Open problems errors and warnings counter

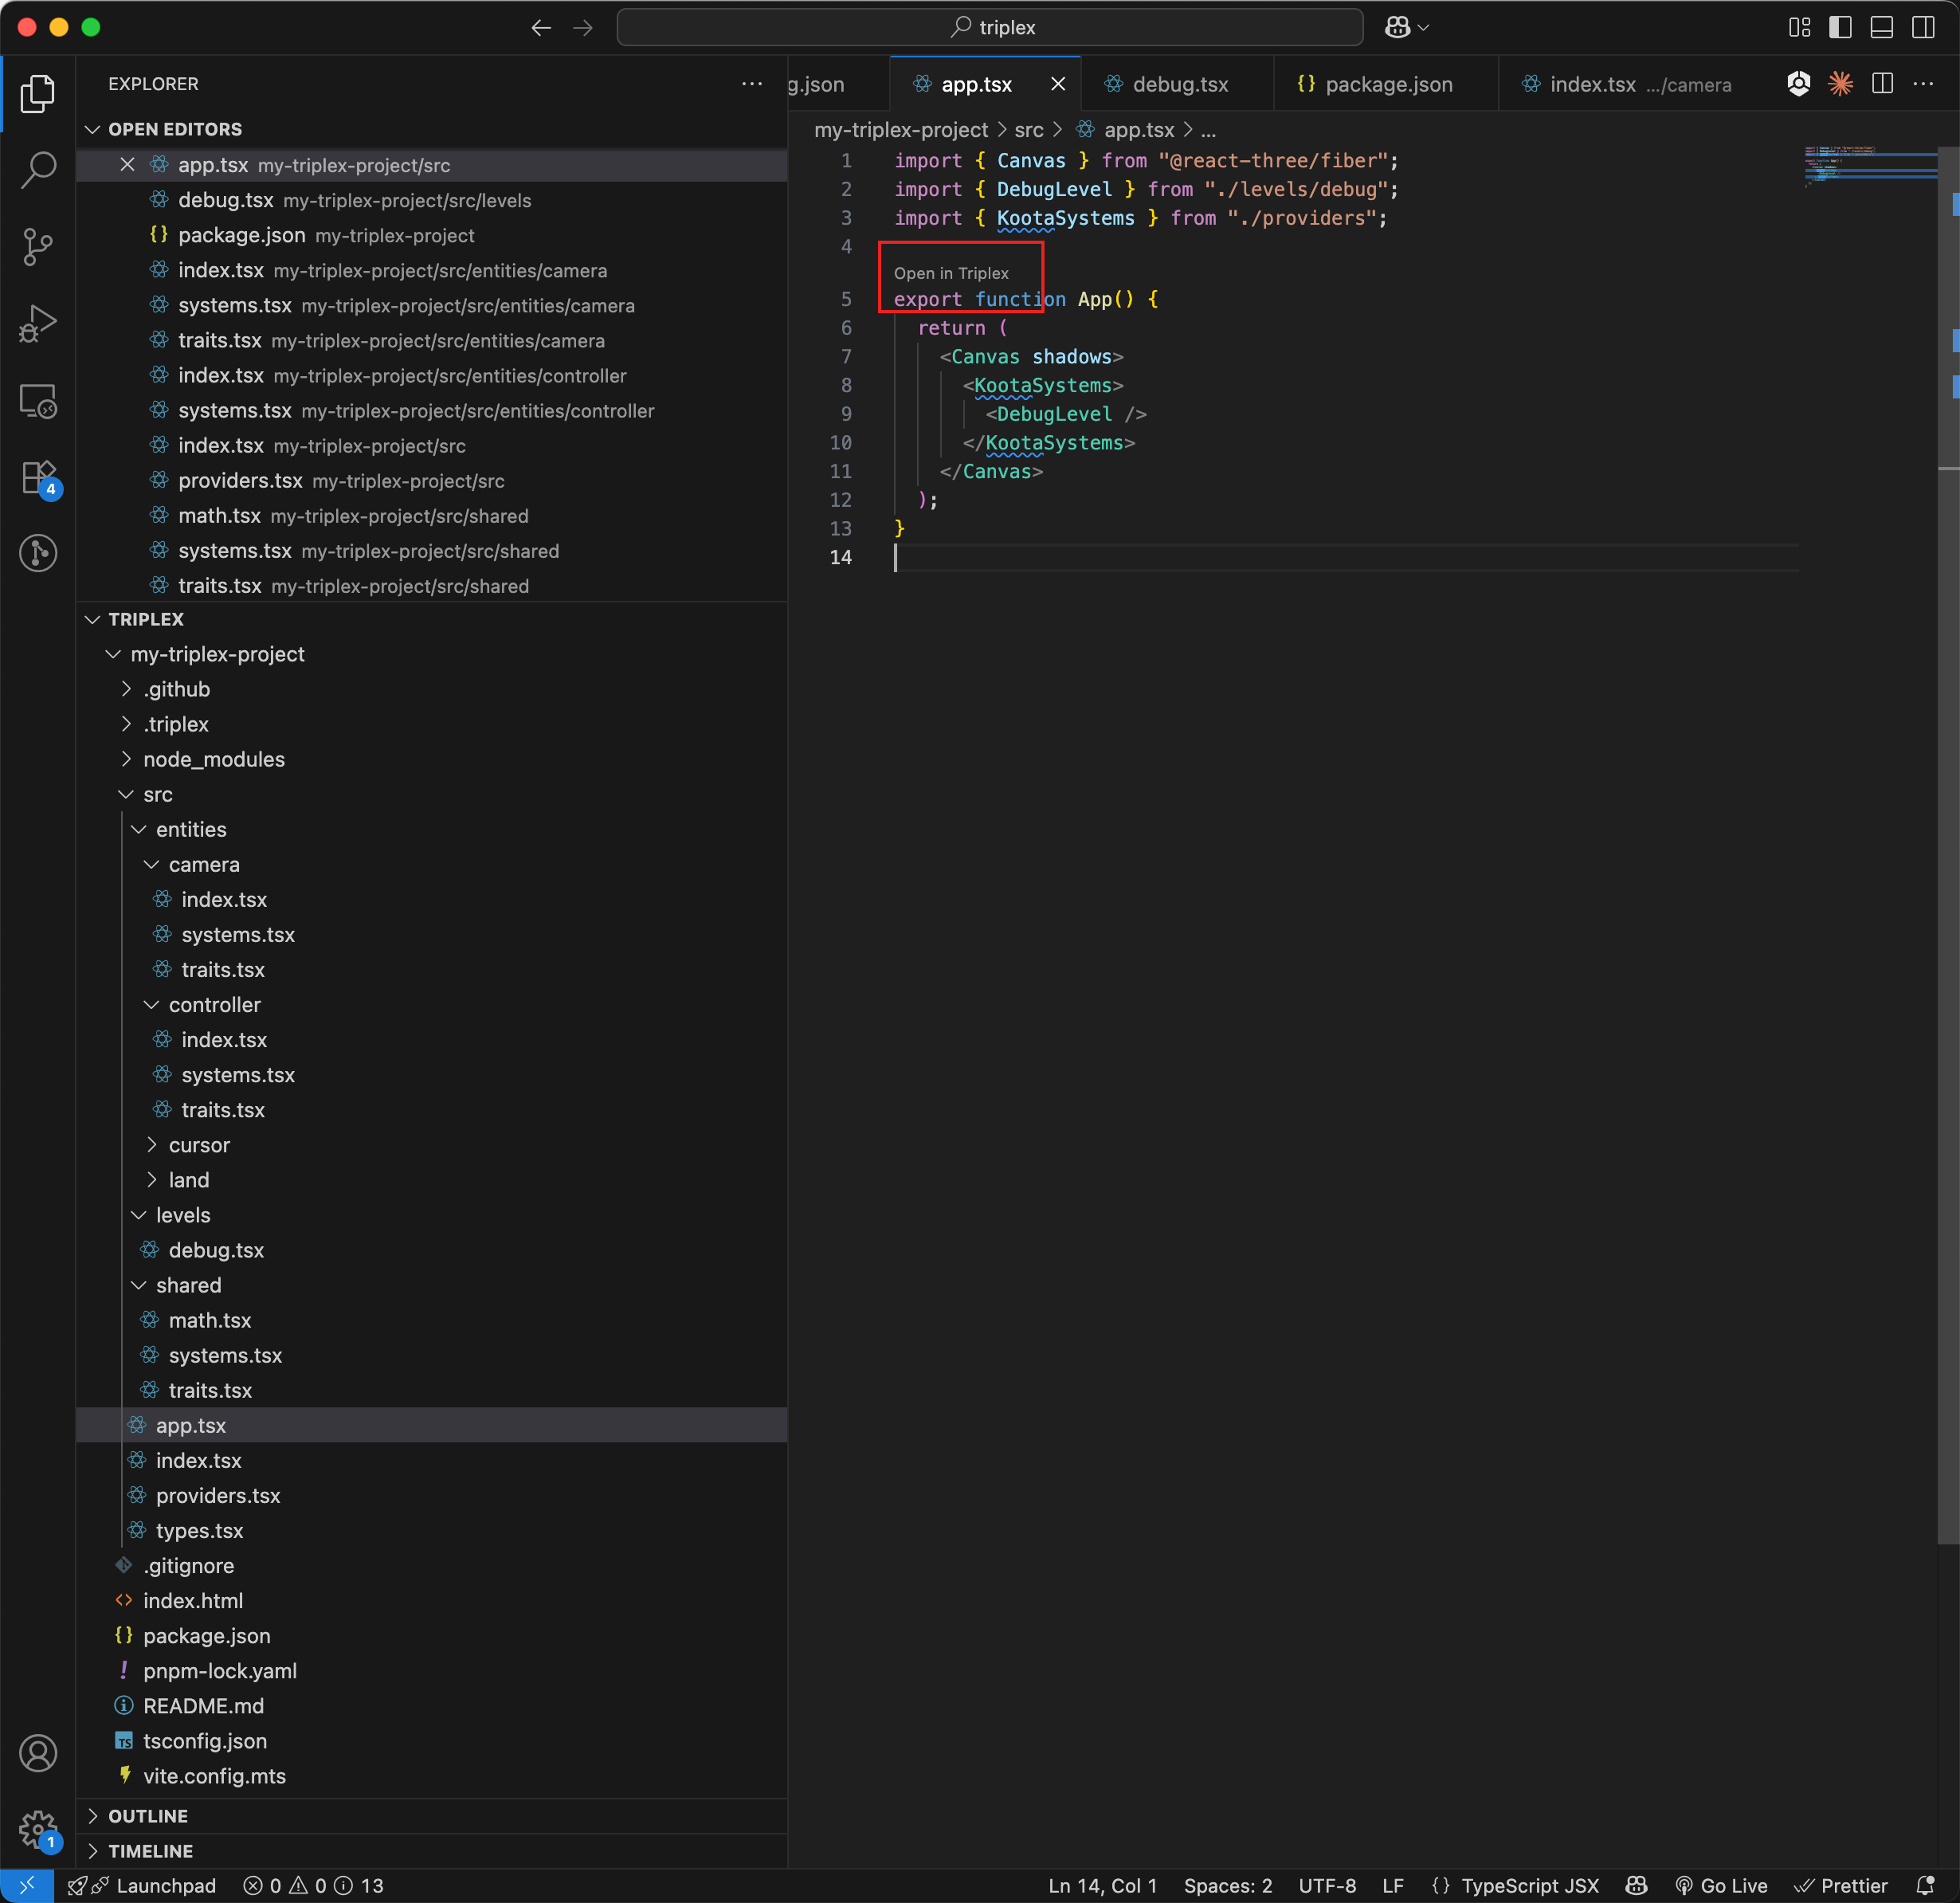click(x=313, y=1885)
